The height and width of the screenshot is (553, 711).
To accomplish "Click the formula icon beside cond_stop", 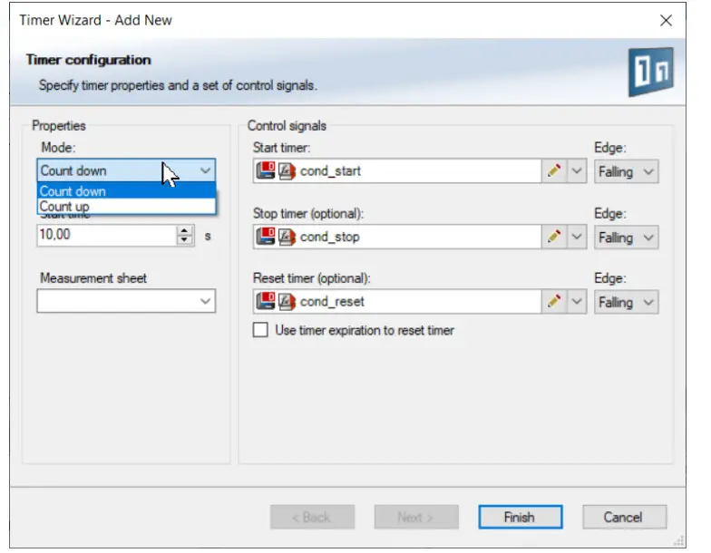I will click(x=287, y=237).
